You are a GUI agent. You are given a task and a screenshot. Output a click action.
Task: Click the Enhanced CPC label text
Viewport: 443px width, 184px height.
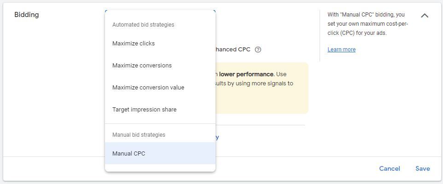233,50
